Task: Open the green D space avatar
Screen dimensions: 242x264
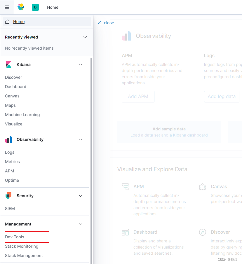Action: point(35,7)
